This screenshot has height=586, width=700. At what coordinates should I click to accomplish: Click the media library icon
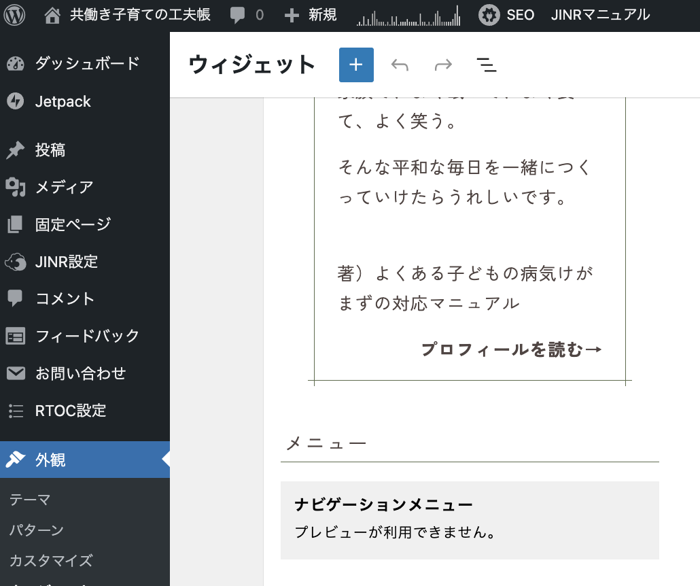point(16,187)
